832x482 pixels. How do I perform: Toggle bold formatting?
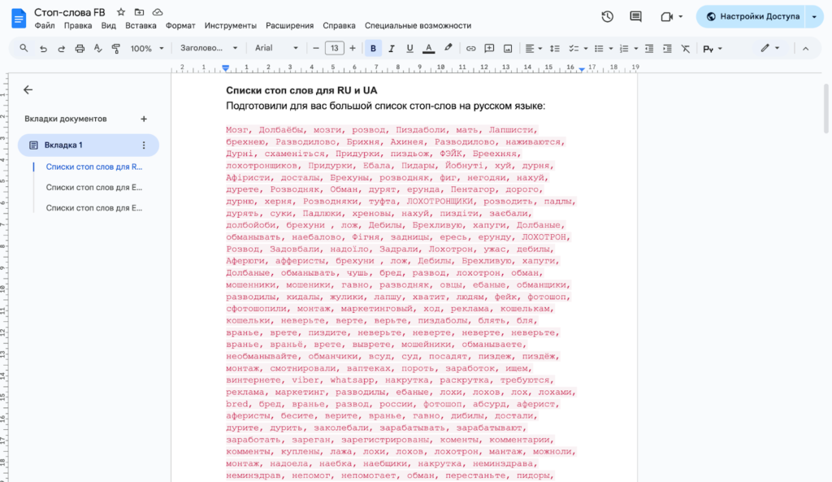click(x=373, y=49)
